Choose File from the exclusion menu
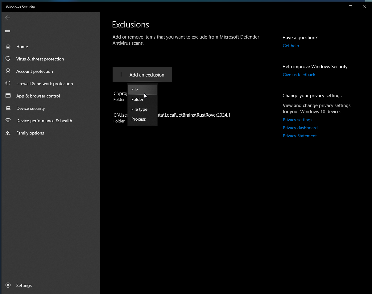This screenshot has width=372, height=294. tap(135, 89)
